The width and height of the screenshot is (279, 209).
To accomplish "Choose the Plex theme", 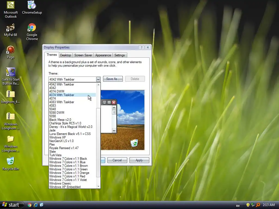I will click(72, 145).
